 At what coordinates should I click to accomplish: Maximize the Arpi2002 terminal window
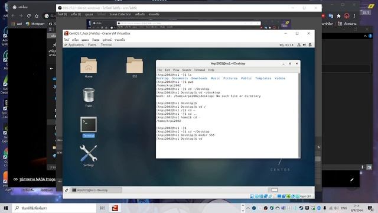point(290,63)
